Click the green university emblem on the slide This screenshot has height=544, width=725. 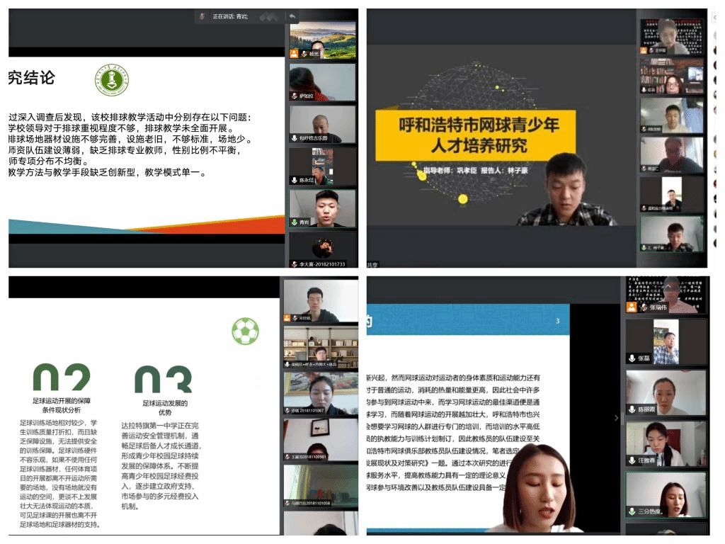112,81
